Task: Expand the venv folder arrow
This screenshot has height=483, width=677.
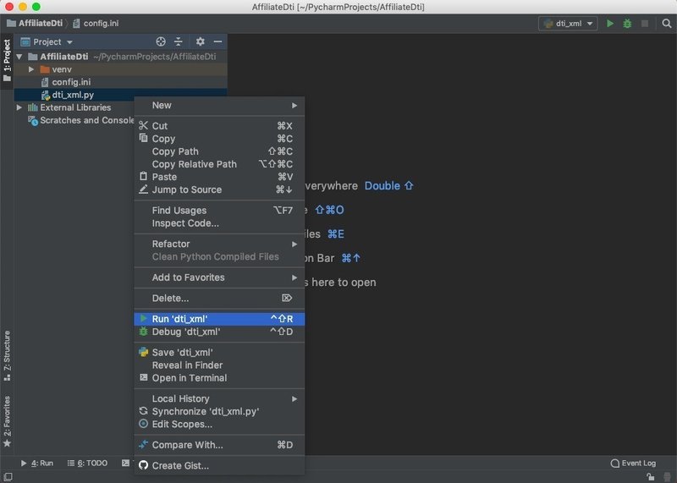Action: (31, 69)
